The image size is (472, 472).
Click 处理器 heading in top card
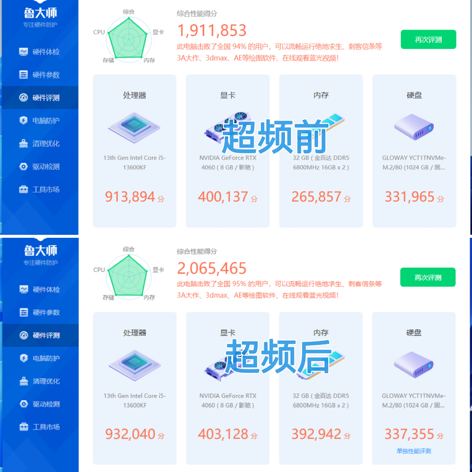click(135, 96)
